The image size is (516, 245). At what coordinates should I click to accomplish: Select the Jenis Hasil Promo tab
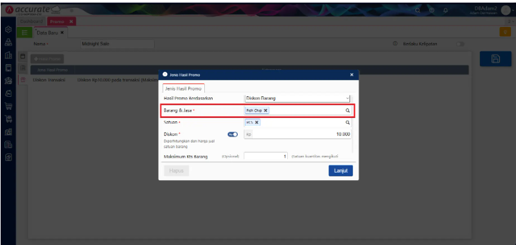(184, 89)
